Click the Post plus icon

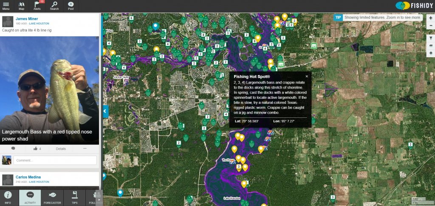[71, 6]
